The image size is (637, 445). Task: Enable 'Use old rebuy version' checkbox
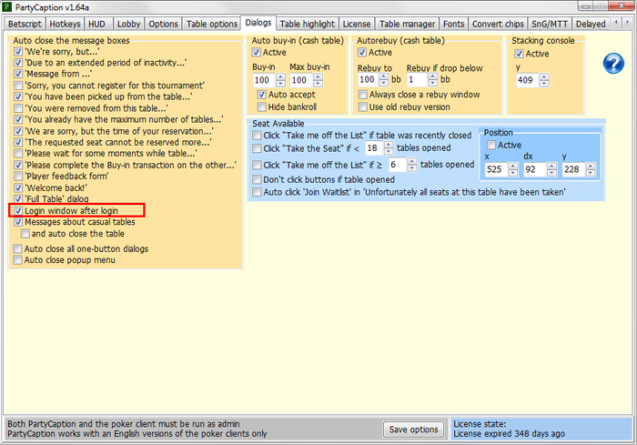[x=363, y=106]
